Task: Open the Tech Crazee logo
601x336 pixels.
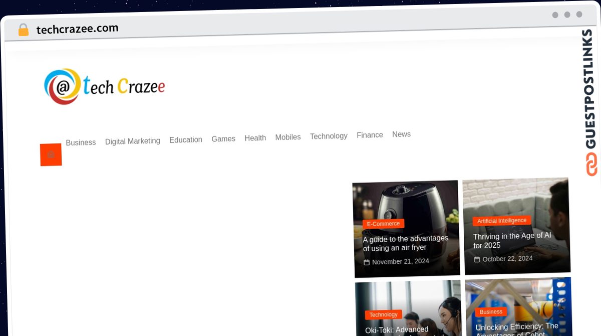Action: [x=105, y=86]
